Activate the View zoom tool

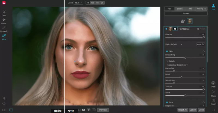[x=4, y=37]
